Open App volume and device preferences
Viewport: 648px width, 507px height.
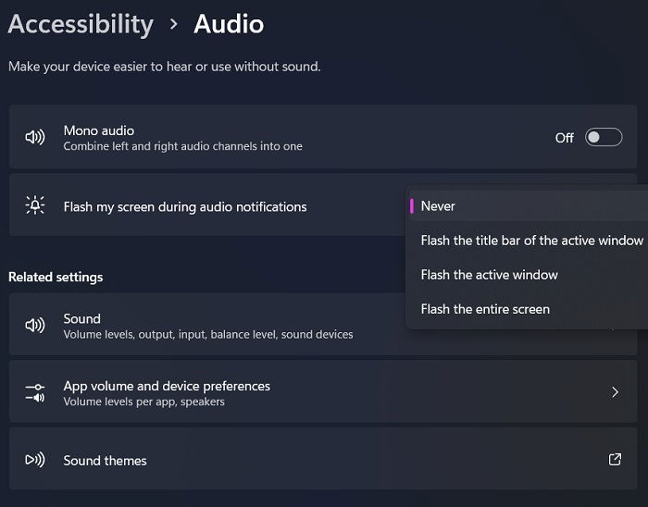(323, 391)
